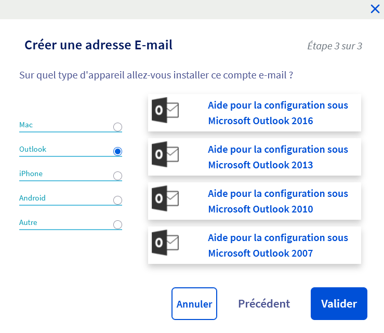Click the Outlook 2007 envelope icon
This screenshot has width=384, height=333.
165,243
